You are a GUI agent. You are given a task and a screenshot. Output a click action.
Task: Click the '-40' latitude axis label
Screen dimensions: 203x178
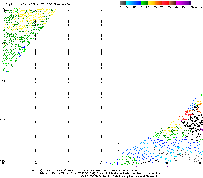[2, 160]
